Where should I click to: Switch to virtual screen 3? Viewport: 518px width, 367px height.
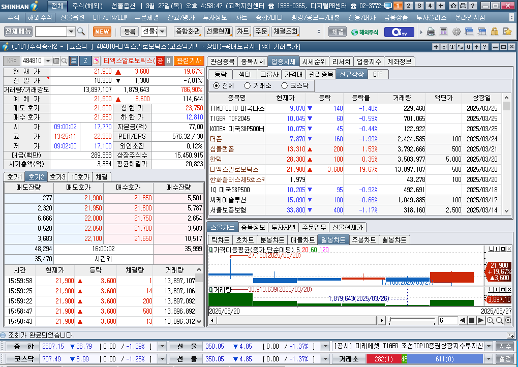pos(419,6)
